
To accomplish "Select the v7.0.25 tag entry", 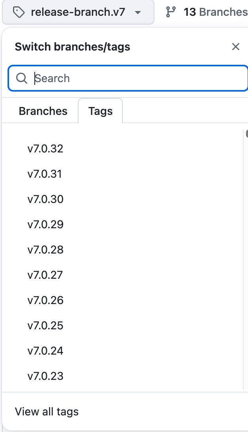I will pos(45,326).
